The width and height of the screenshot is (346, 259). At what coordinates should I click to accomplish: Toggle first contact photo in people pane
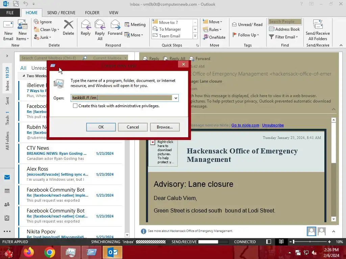click(311, 231)
